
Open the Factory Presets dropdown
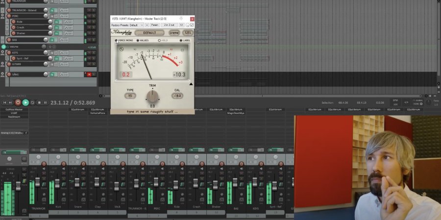[x=128, y=25]
